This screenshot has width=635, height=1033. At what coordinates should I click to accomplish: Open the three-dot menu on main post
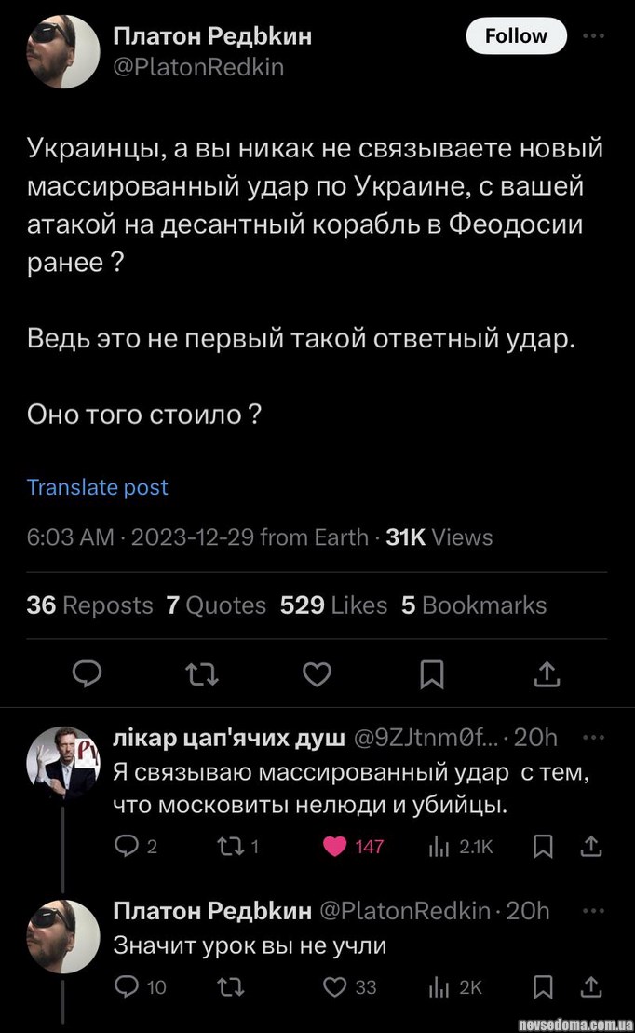[592, 36]
